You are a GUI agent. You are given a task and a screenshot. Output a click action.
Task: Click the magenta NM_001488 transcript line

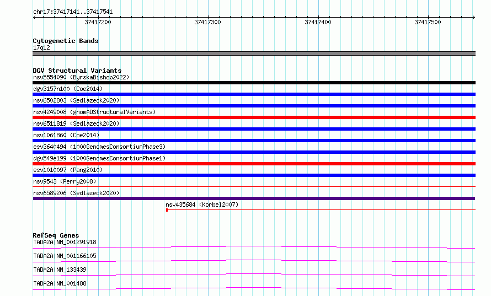pyautogui.click(x=254, y=288)
